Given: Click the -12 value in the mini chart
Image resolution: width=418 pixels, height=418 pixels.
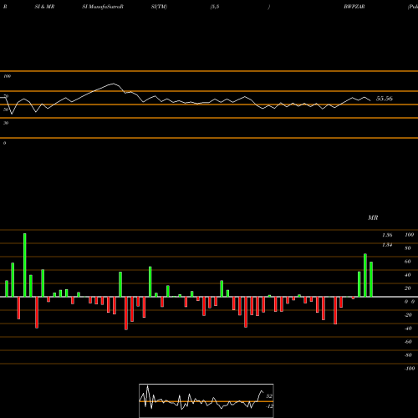Looking at the screenshot, I should coord(269,406).
